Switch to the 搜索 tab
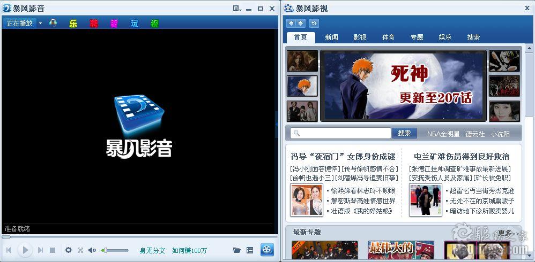 click(473, 37)
